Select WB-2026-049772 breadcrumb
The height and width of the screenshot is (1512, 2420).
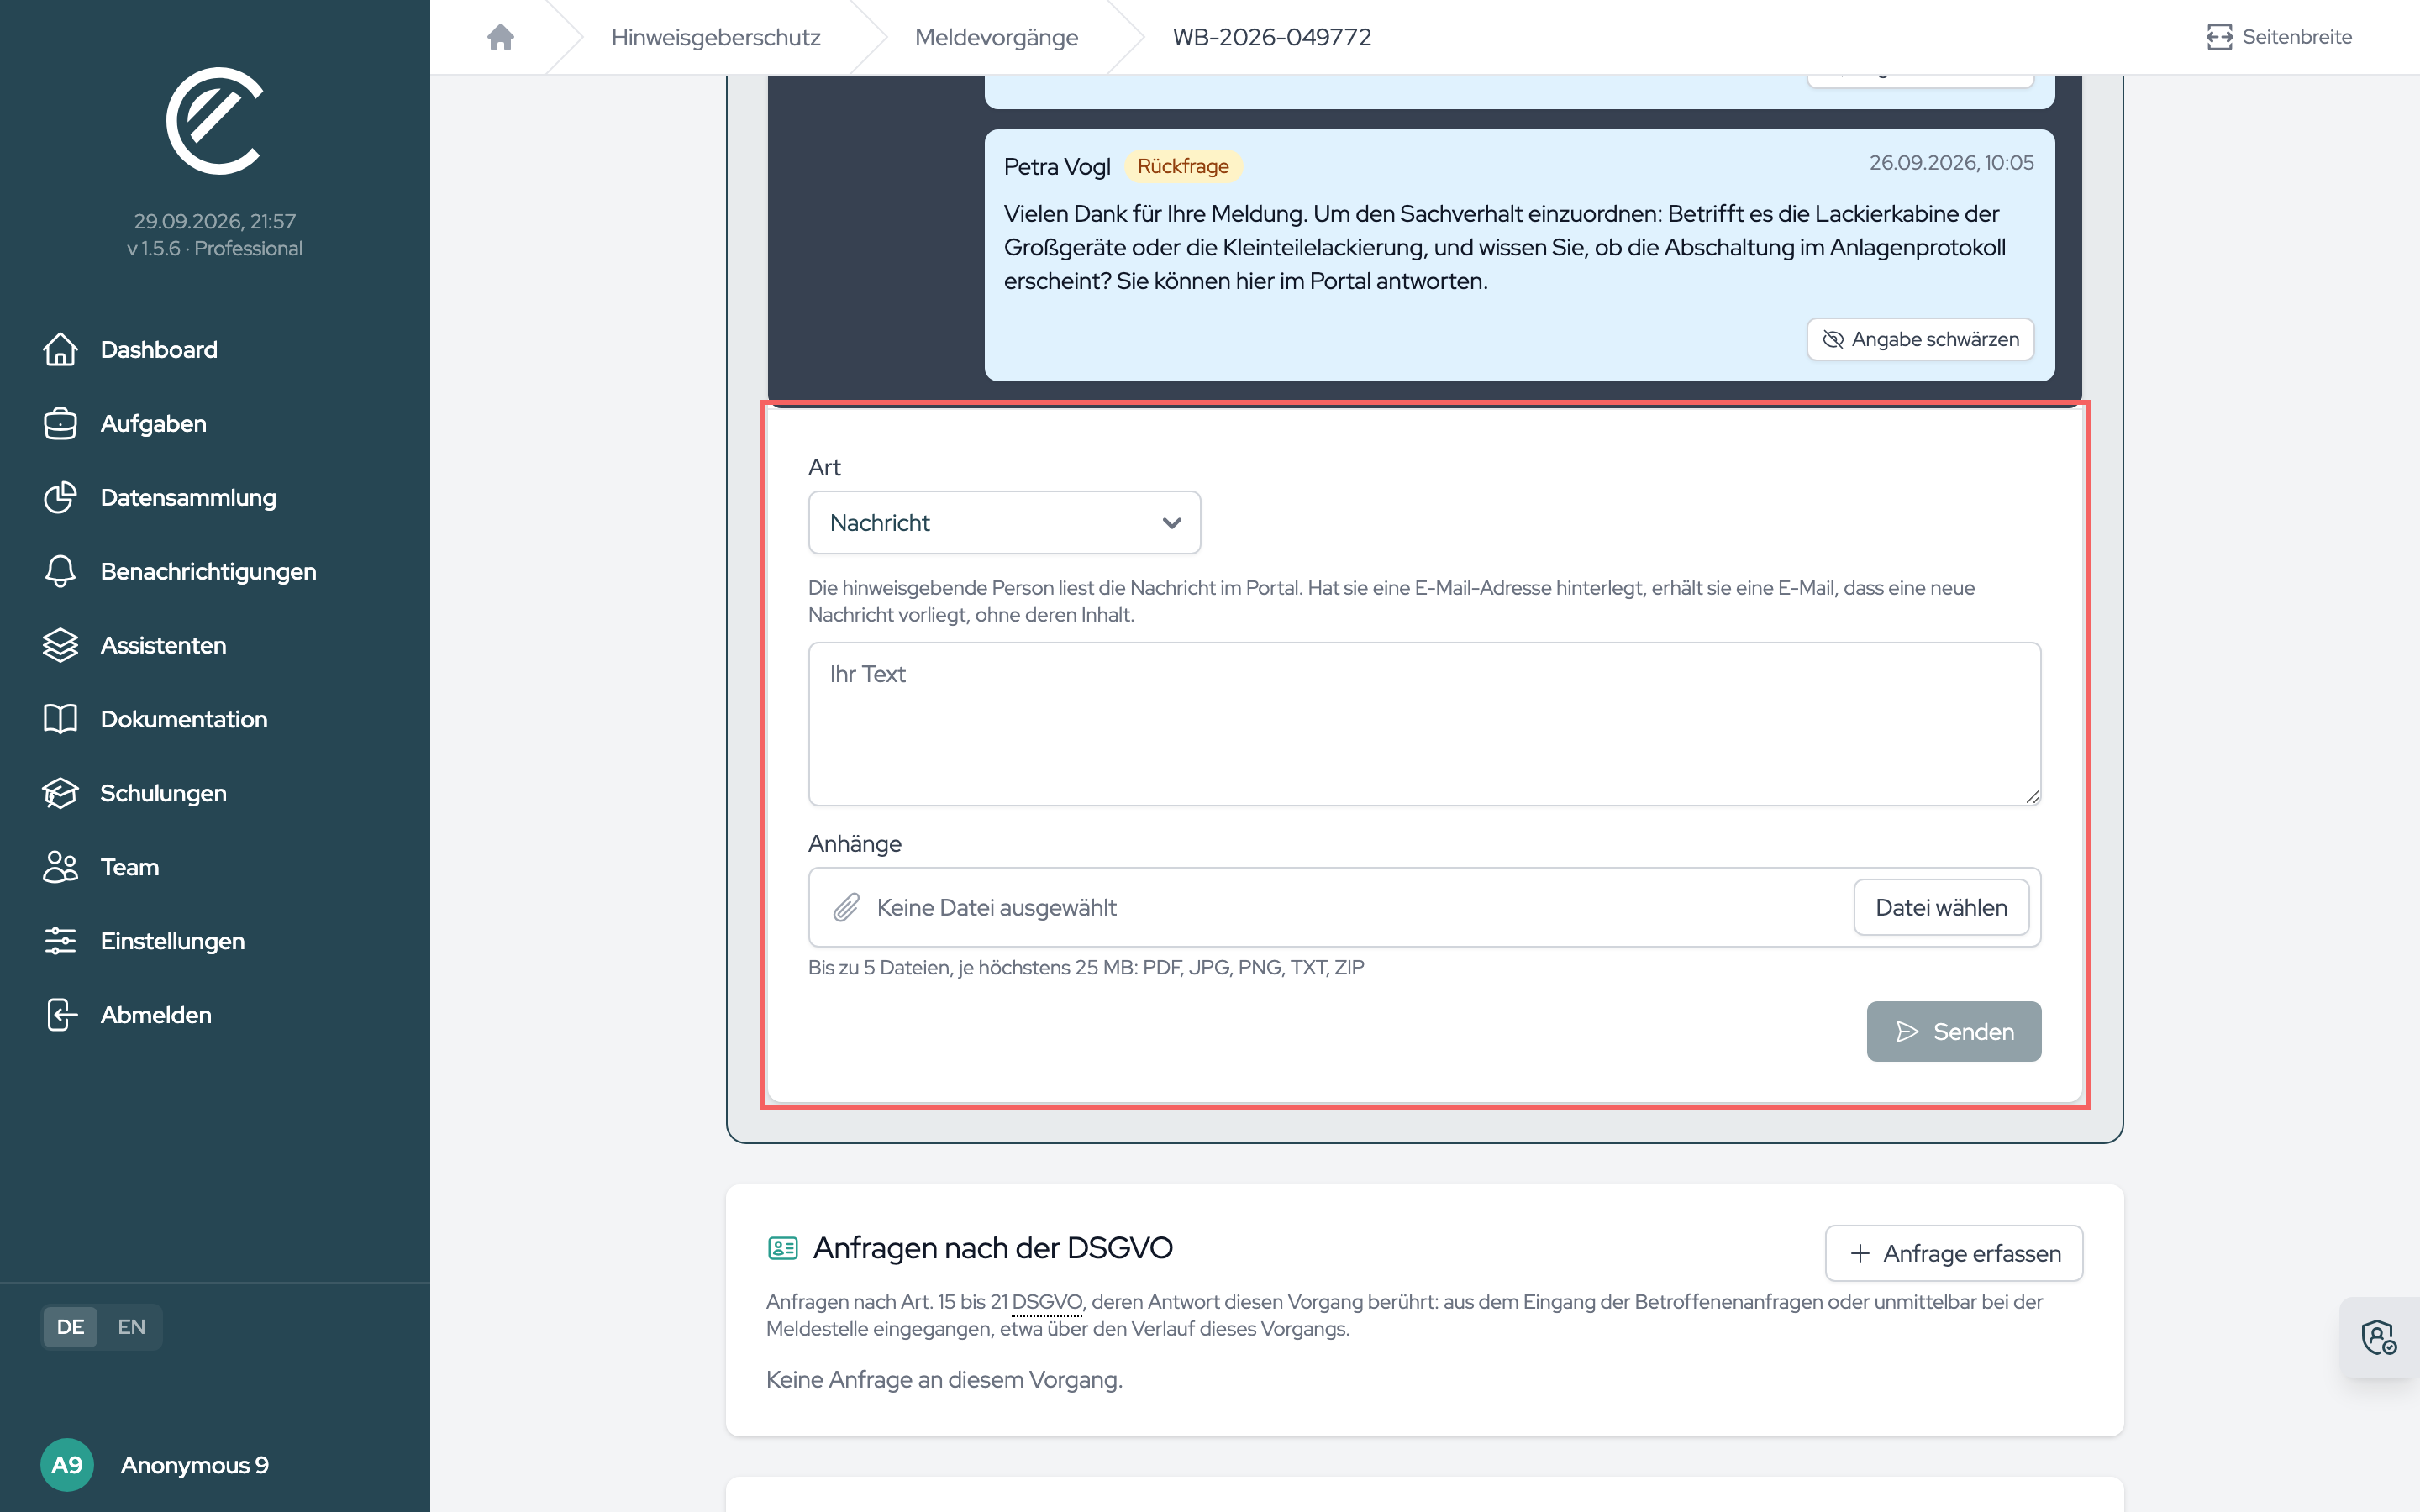1272,37
